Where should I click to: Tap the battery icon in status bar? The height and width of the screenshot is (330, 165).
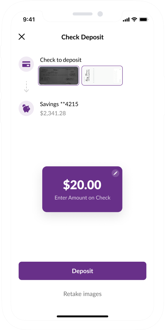tap(144, 20)
